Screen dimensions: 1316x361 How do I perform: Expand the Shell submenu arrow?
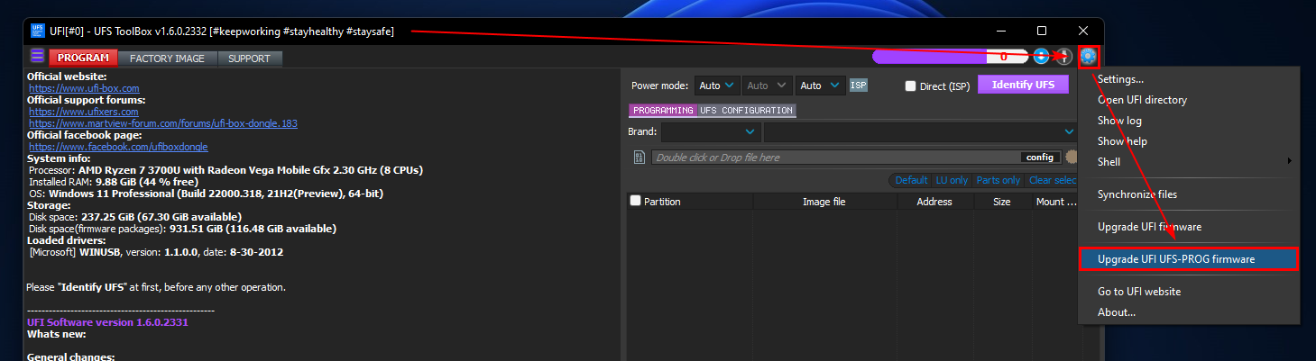[x=1289, y=162]
